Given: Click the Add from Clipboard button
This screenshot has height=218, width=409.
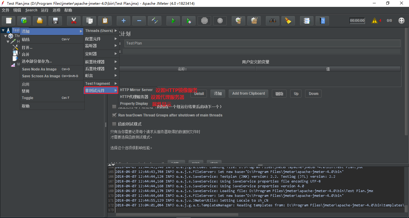Looking at the screenshot, I should [249, 93].
